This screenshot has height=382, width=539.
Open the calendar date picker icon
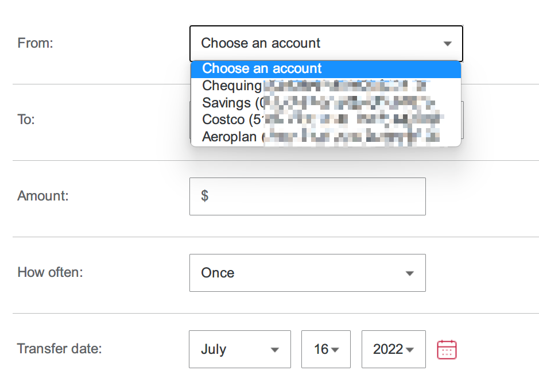447,349
